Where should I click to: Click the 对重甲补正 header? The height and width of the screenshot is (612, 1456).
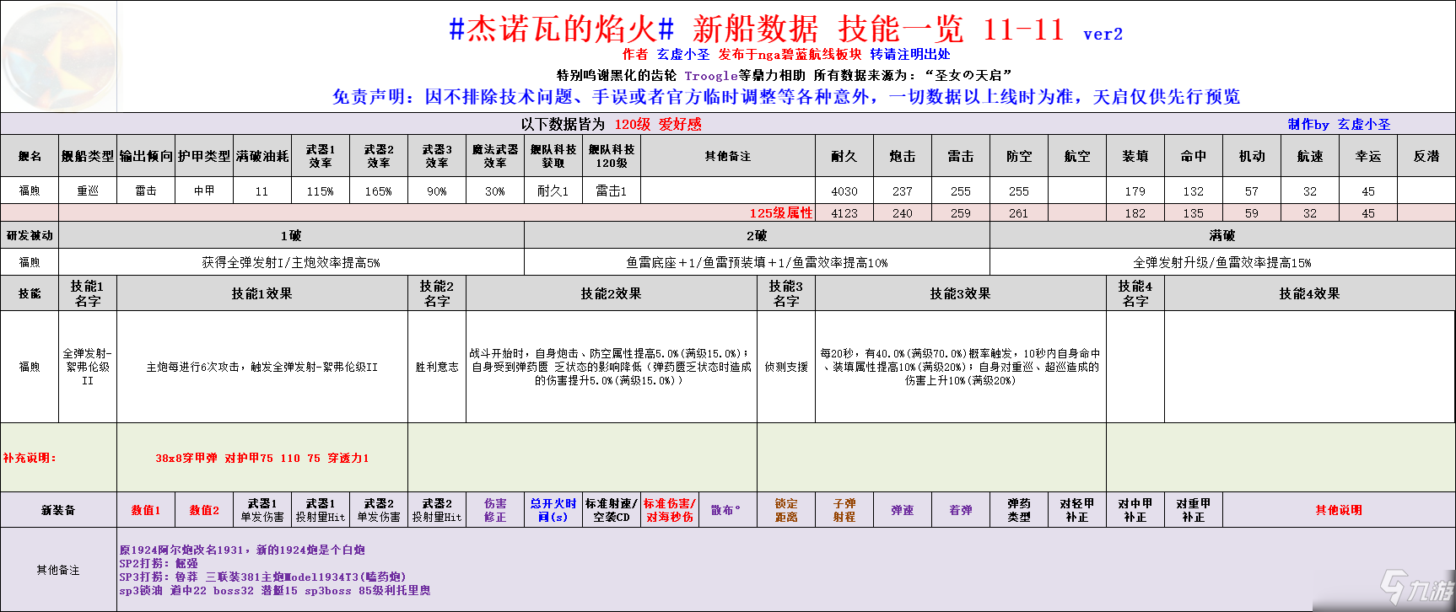tap(1194, 510)
